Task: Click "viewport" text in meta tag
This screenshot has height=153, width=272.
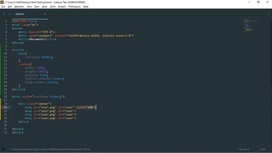Action: click(x=45, y=36)
